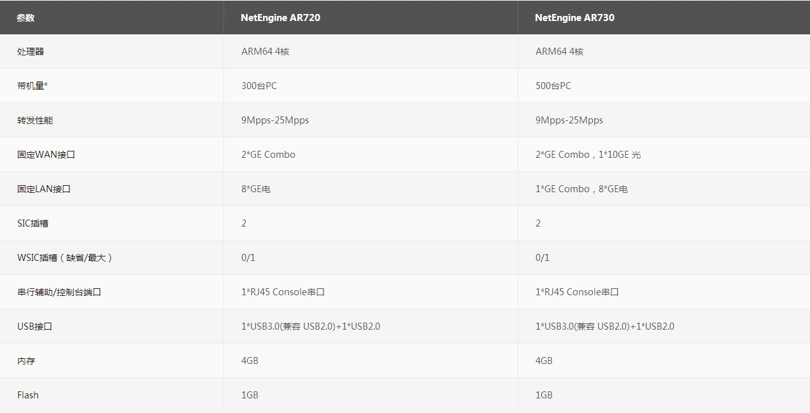This screenshot has height=413, width=810.
Task: Select the AR720 USB3.0+USB2.0 value
Action: (x=311, y=326)
